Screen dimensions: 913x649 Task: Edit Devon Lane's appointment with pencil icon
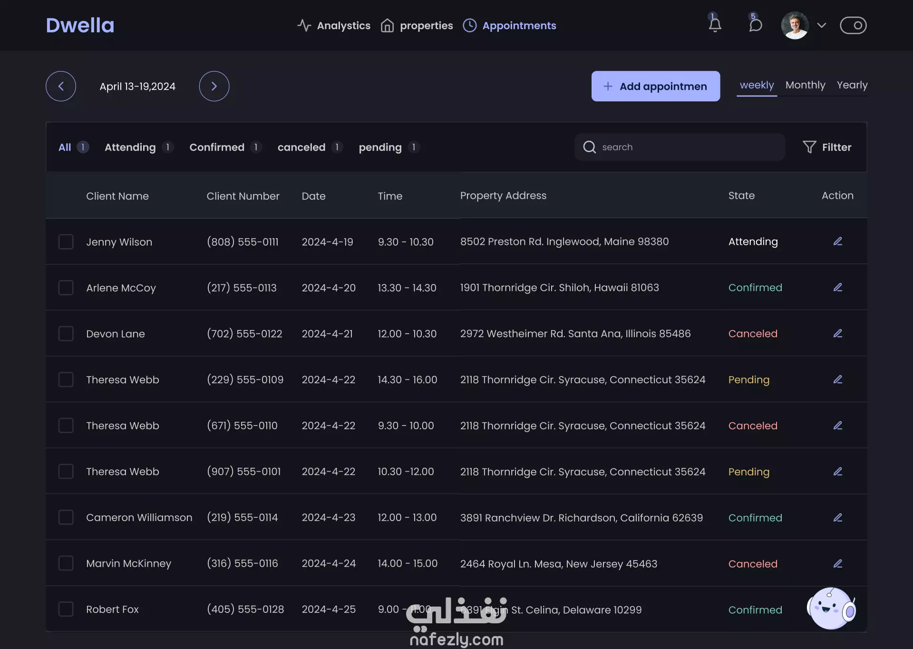[837, 333]
